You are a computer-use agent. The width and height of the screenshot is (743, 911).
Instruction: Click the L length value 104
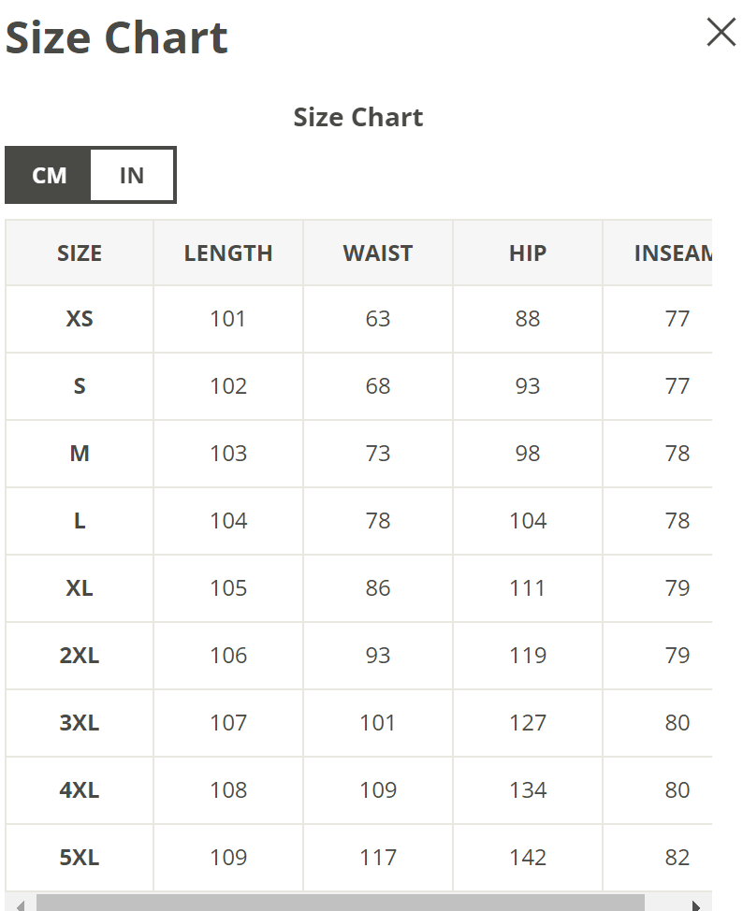228,521
